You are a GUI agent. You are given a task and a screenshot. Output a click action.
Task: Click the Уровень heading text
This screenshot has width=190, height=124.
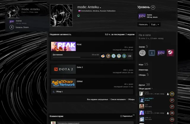(144, 7)
